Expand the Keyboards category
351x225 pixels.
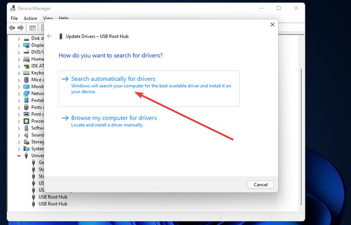[x=19, y=73]
